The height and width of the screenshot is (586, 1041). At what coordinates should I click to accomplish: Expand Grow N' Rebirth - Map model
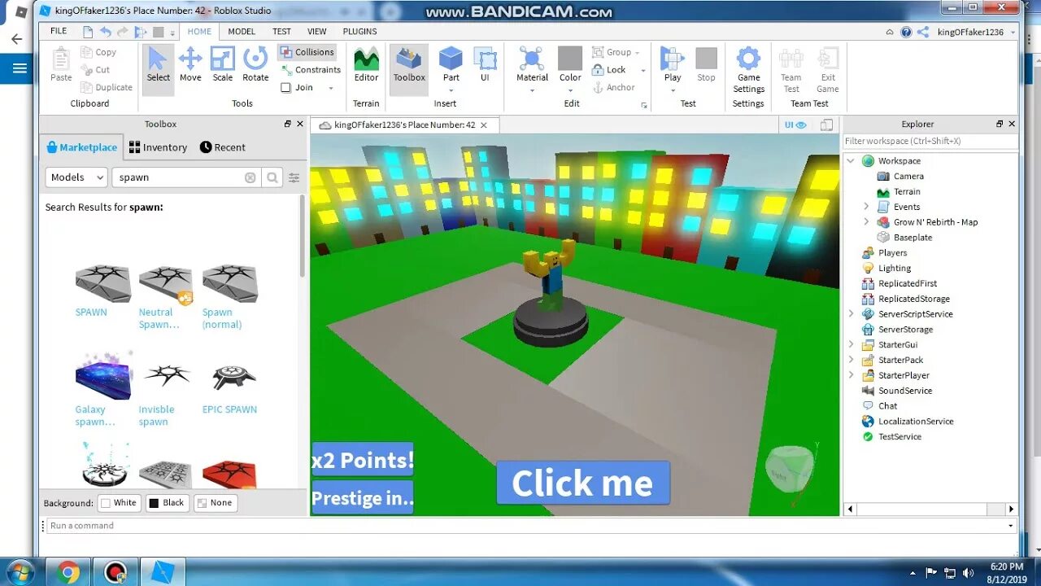coord(866,222)
